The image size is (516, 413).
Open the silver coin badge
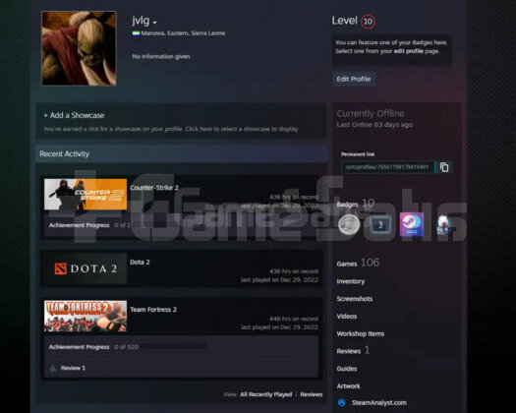click(349, 224)
